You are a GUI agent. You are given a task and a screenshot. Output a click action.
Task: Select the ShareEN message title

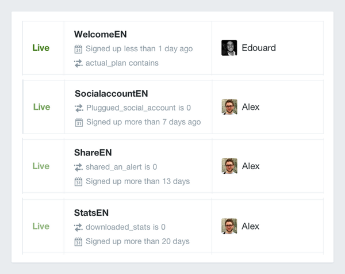[x=93, y=153]
